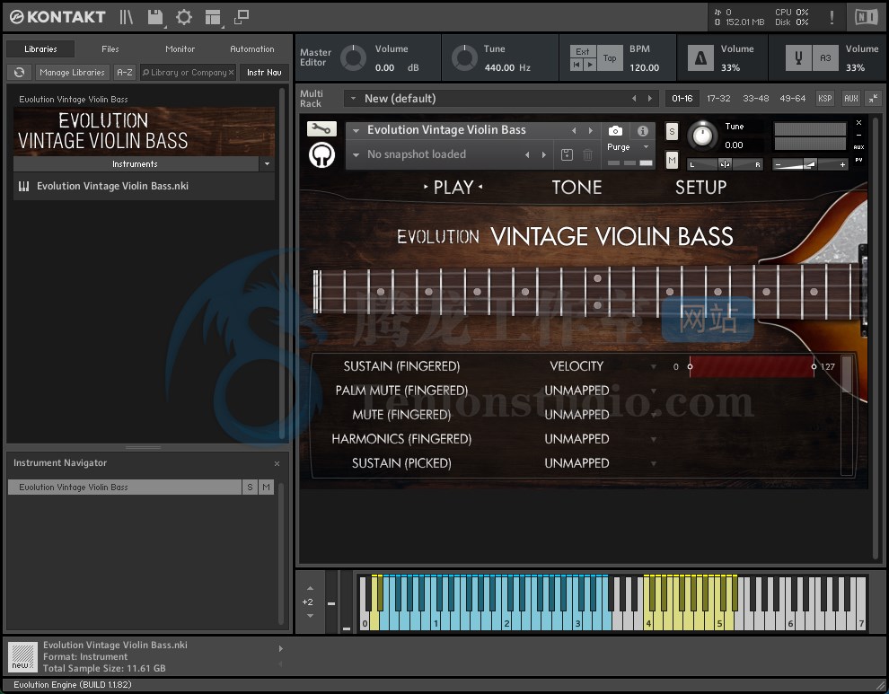Adjust the Master Volume knob

(x=353, y=57)
